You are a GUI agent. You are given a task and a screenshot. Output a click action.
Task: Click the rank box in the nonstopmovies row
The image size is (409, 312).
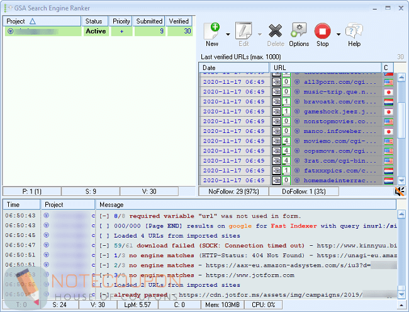(x=286, y=121)
